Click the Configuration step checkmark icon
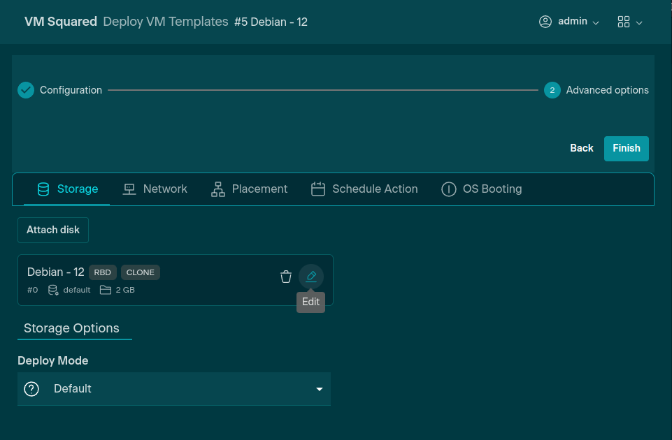 (x=26, y=90)
